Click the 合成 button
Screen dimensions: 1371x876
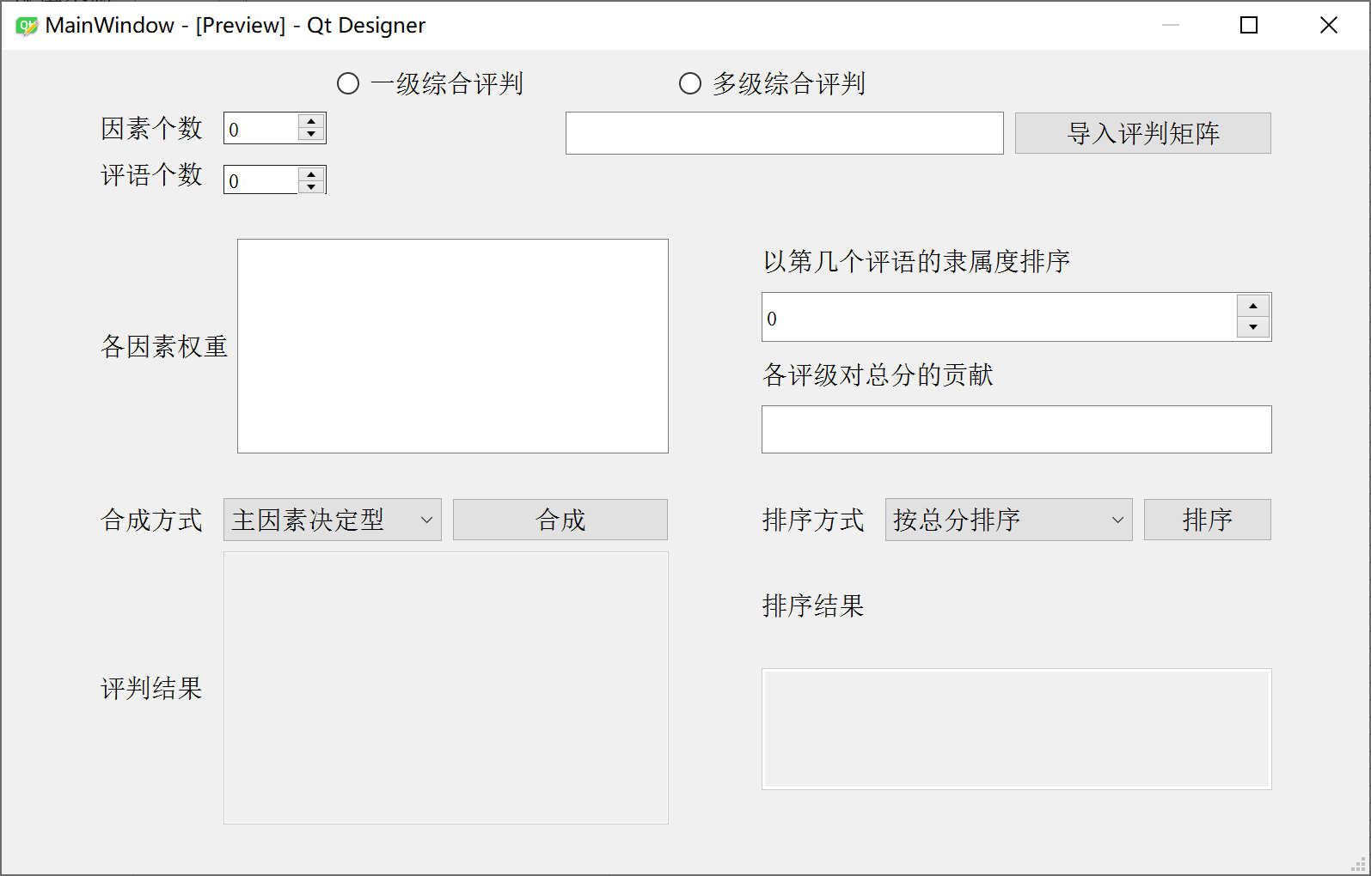[x=560, y=520]
